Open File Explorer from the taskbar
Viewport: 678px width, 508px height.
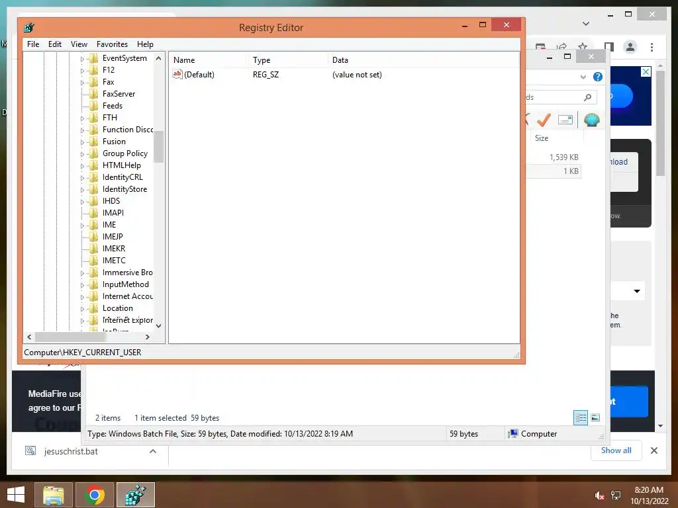click(x=53, y=495)
